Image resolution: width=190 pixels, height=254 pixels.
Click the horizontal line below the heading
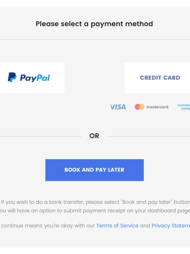pos(95,40)
